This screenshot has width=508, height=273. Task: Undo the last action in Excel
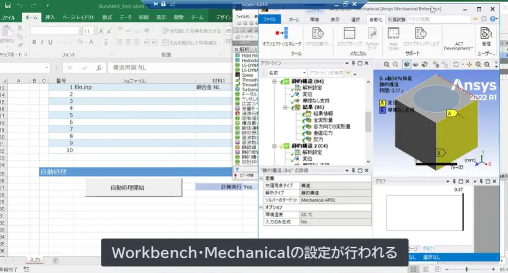(20, 5)
